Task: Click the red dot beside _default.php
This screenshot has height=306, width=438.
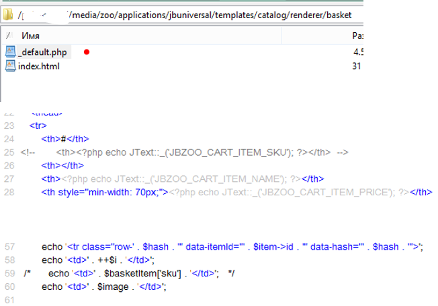Action: (87, 52)
